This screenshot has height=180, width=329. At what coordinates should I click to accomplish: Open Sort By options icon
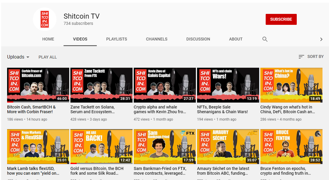pos(301,56)
